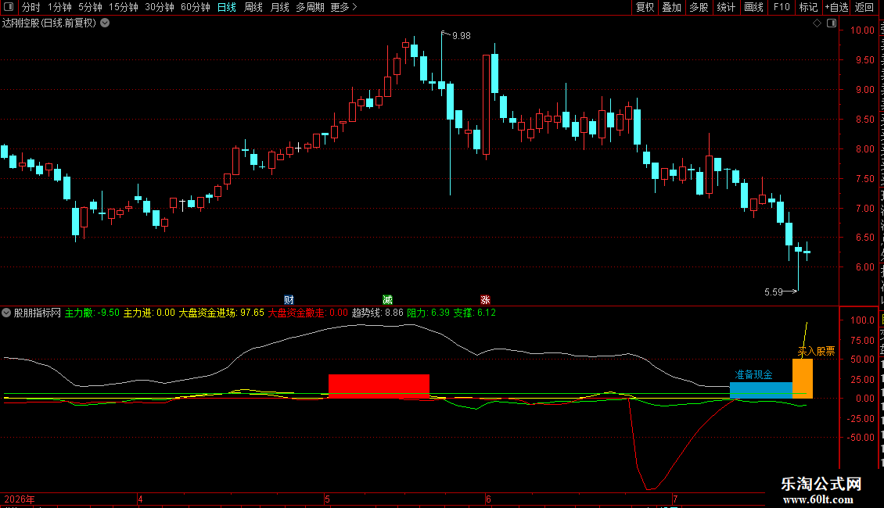Click month 5 on the time axis
The width and height of the screenshot is (884, 508).
click(327, 499)
